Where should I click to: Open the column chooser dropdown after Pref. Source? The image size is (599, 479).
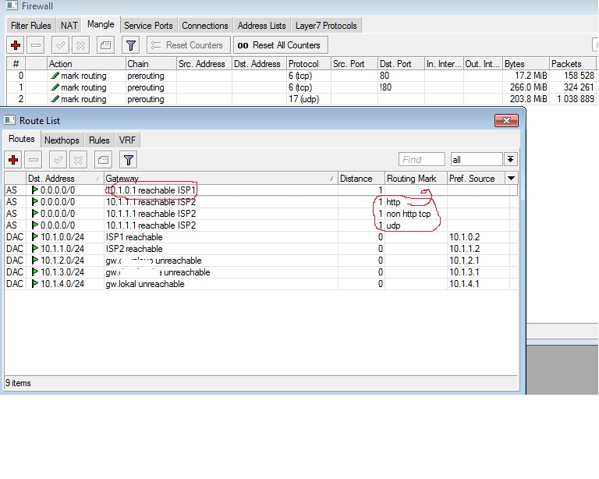coord(511,179)
